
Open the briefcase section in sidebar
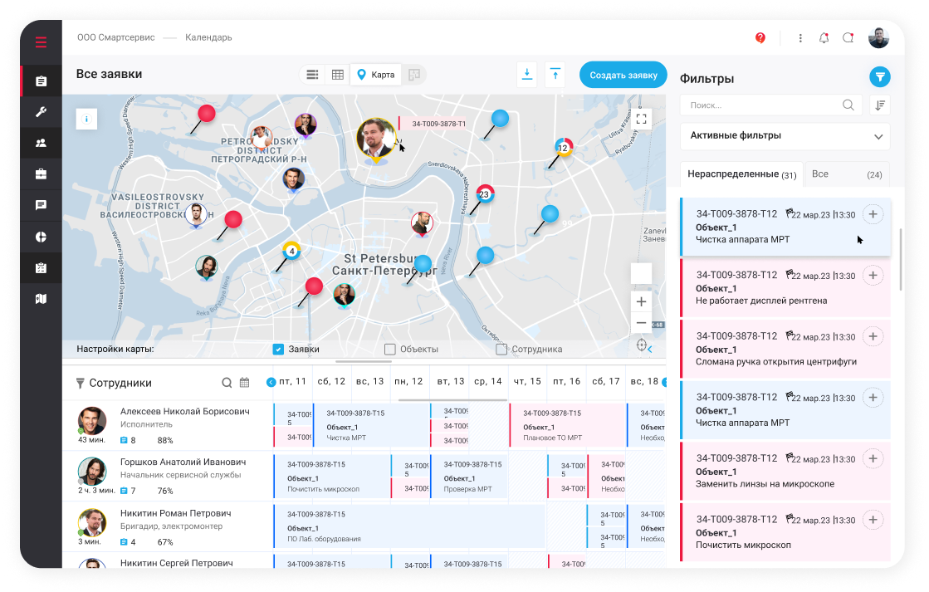coord(41,174)
